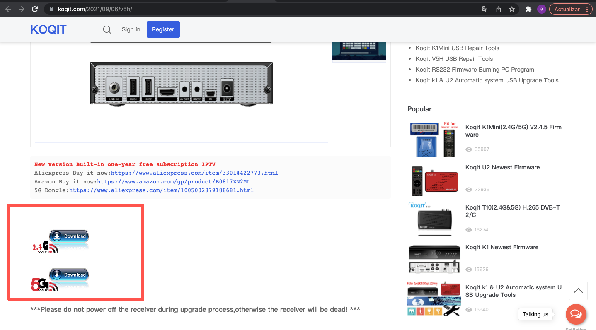This screenshot has width=596, height=330.
Task: Open the 5G Dongle AliExpress link
Action: pyautogui.click(x=161, y=190)
